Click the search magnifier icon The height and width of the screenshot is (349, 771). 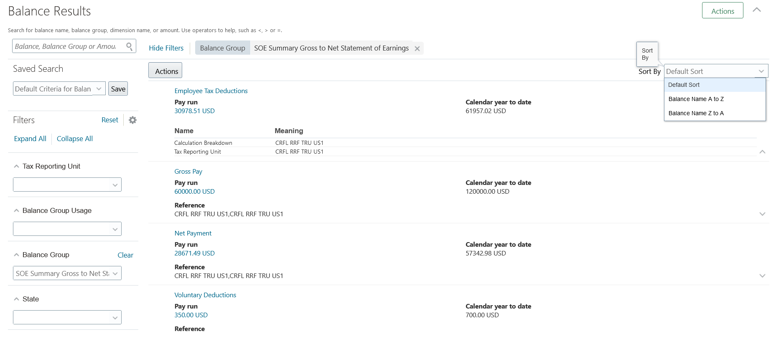[130, 46]
